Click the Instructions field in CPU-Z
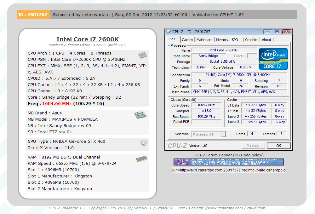The width and height of the screenshot is (315, 214). pyautogui.click(x=239, y=92)
